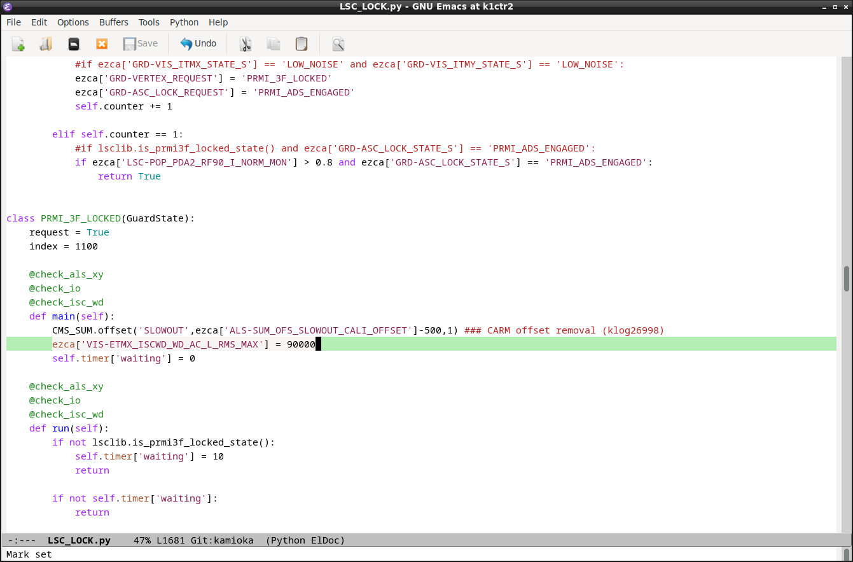Screen dimensions: 853x562
Task: Click the Cut scissors icon
Action: 246,44
